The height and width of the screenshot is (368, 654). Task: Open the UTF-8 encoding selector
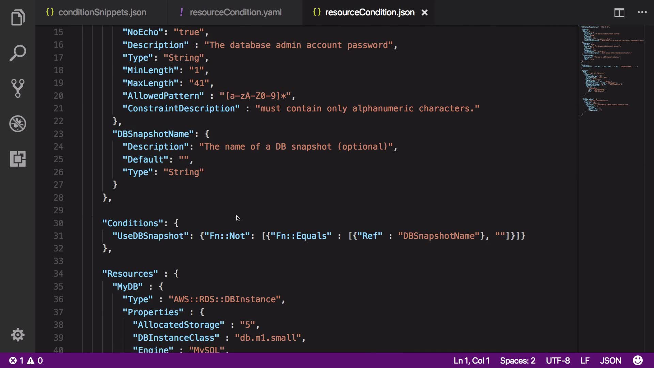pos(558,361)
